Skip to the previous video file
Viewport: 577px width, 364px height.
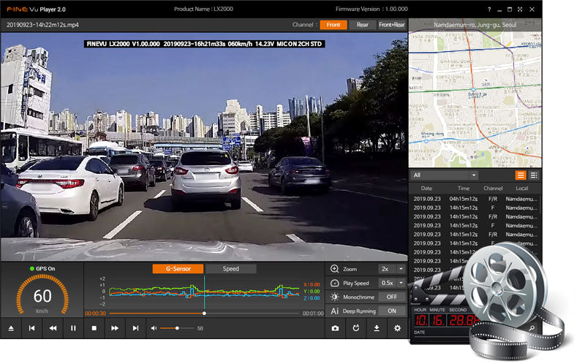[x=31, y=328]
